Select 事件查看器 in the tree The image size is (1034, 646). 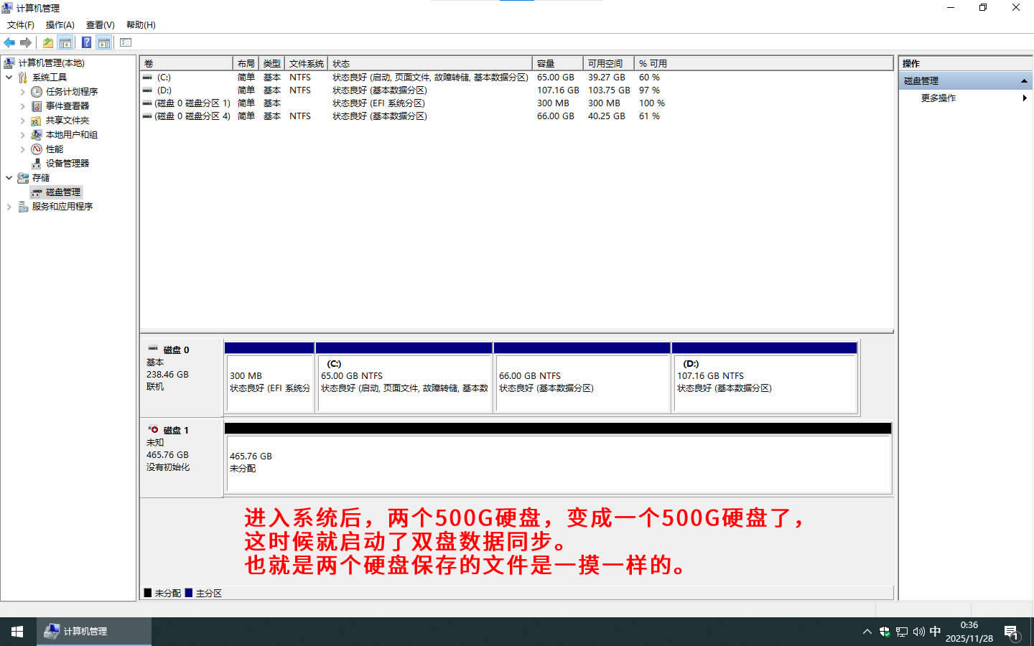pyautogui.click(x=67, y=106)
